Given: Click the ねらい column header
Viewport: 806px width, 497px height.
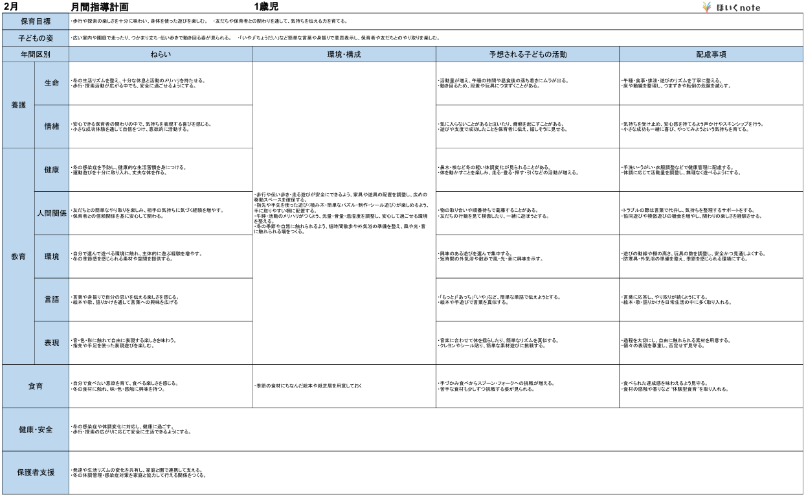Looking at the screenshot, I should point(161,54).
